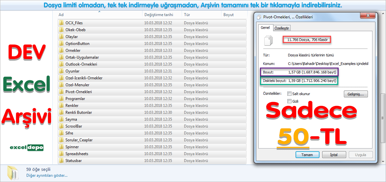Tick the Gizli checkbox
This screenshot has height=182, width=386.
tap(290, 101)
